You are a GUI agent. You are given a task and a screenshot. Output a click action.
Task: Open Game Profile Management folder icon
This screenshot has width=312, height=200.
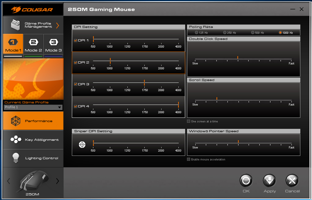click(16, 25)
